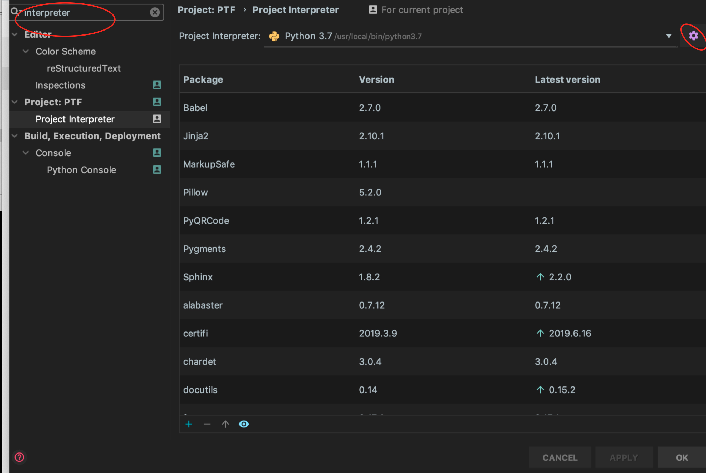Viewport: 706px width, 473px height.
Task: Toggle show early releases eye icon
Action: coord(244,424)
